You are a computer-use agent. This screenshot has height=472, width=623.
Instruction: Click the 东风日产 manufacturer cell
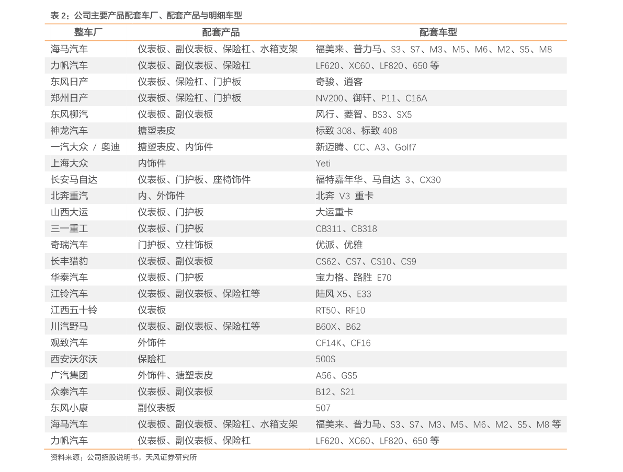pyautogui.click(x=69, y=82)
